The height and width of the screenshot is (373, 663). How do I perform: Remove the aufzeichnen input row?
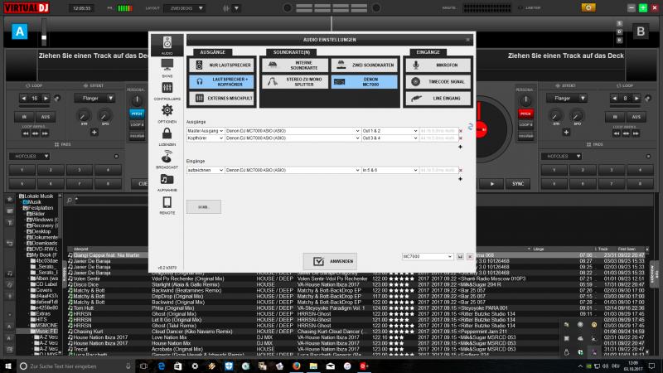[x=461, y=171]
